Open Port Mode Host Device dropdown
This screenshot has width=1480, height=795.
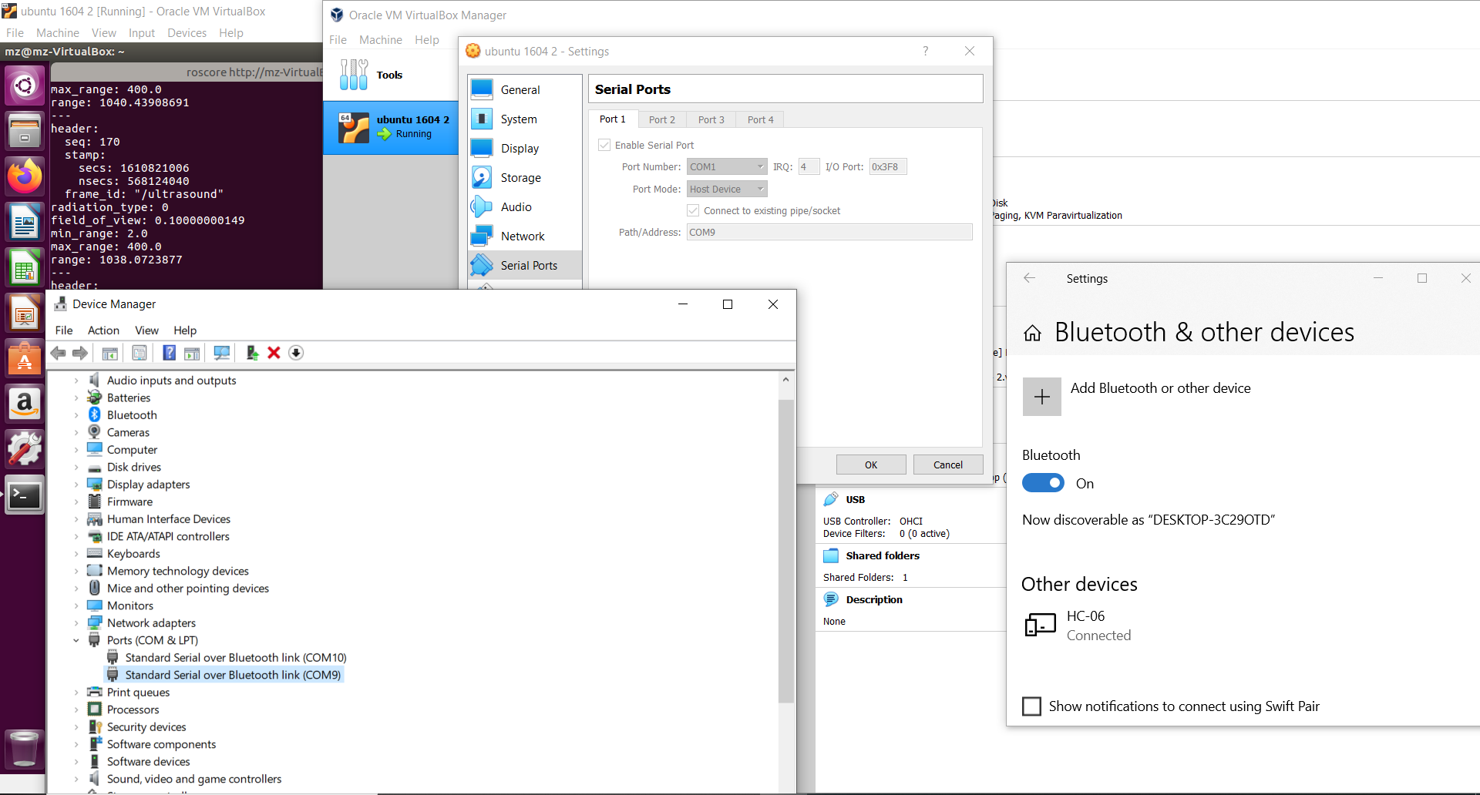(727, 189)
